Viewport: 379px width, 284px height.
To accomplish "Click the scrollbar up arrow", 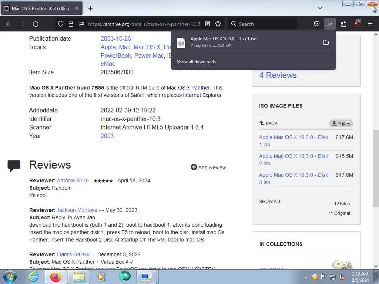I will coord(376,34).
